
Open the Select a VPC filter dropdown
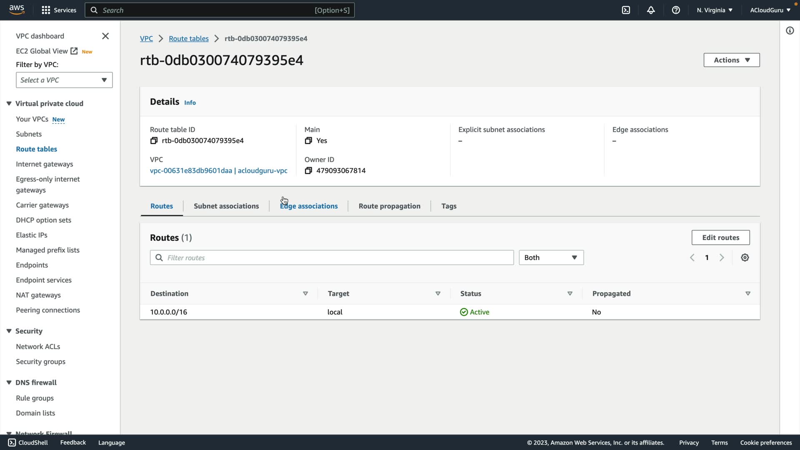[x=64, y=80]
